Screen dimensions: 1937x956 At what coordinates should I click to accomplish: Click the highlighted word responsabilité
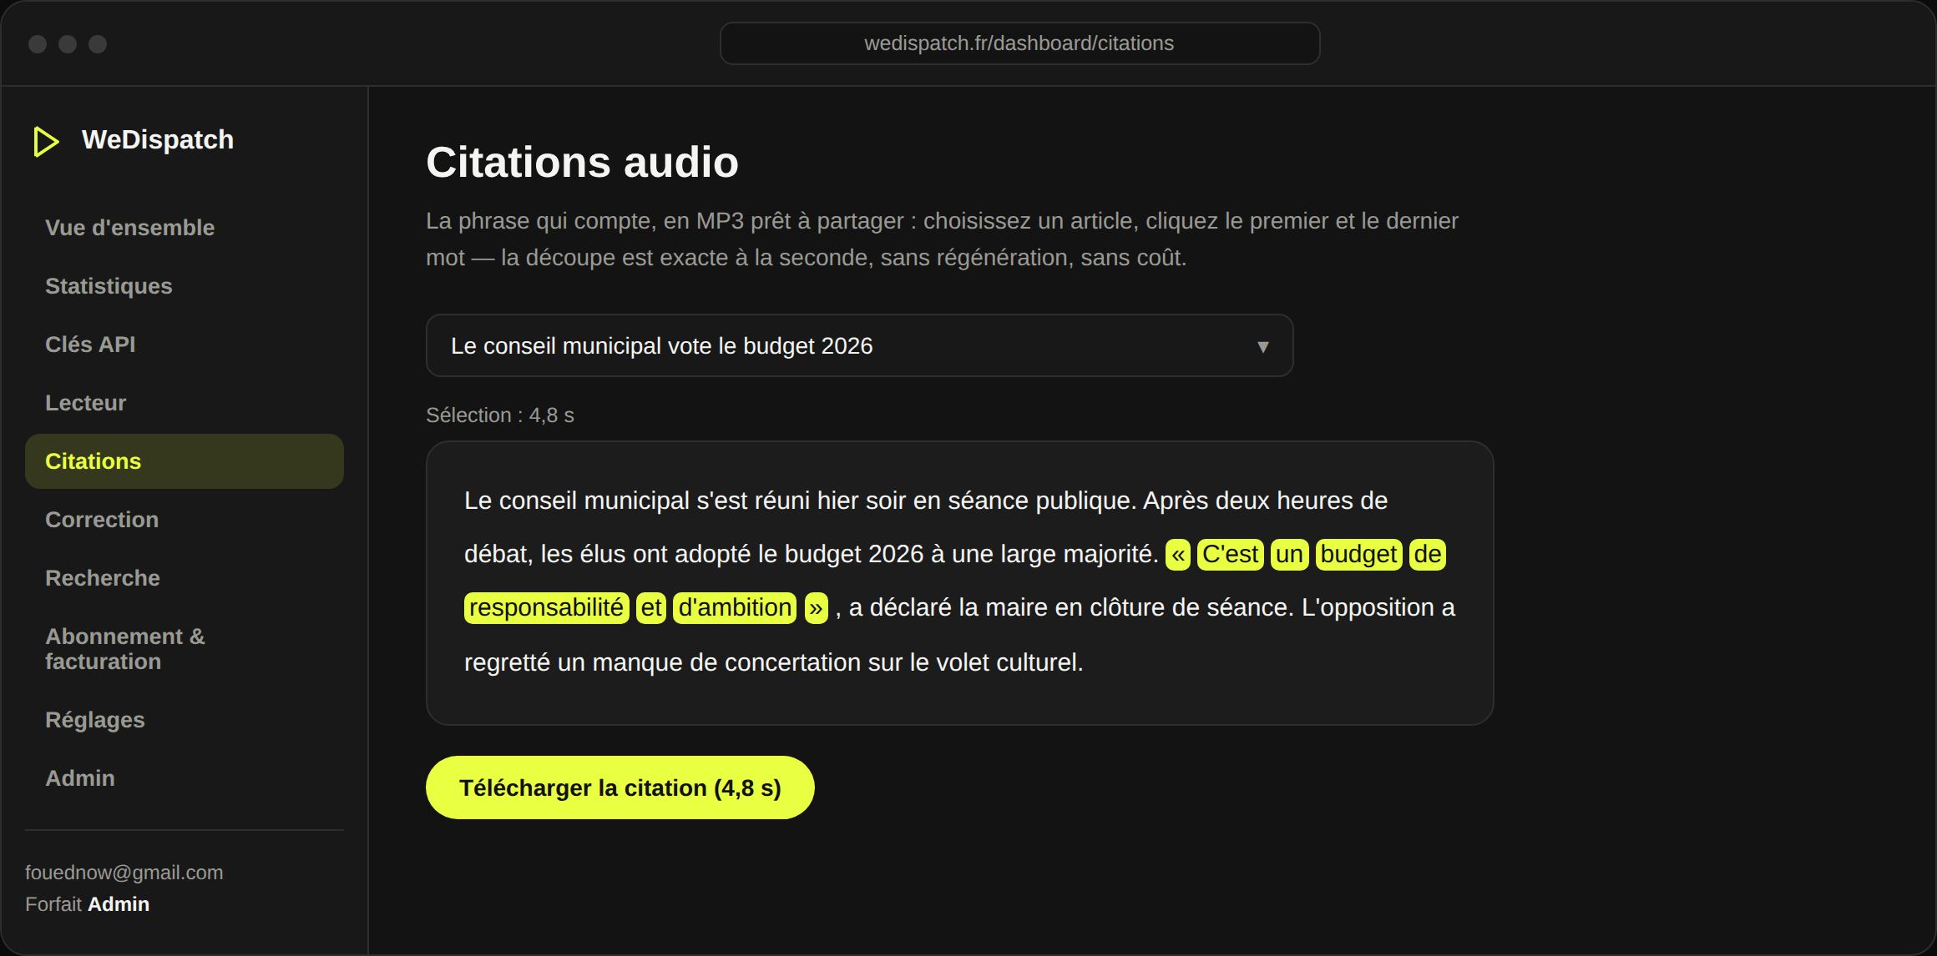tap(547, 608)
